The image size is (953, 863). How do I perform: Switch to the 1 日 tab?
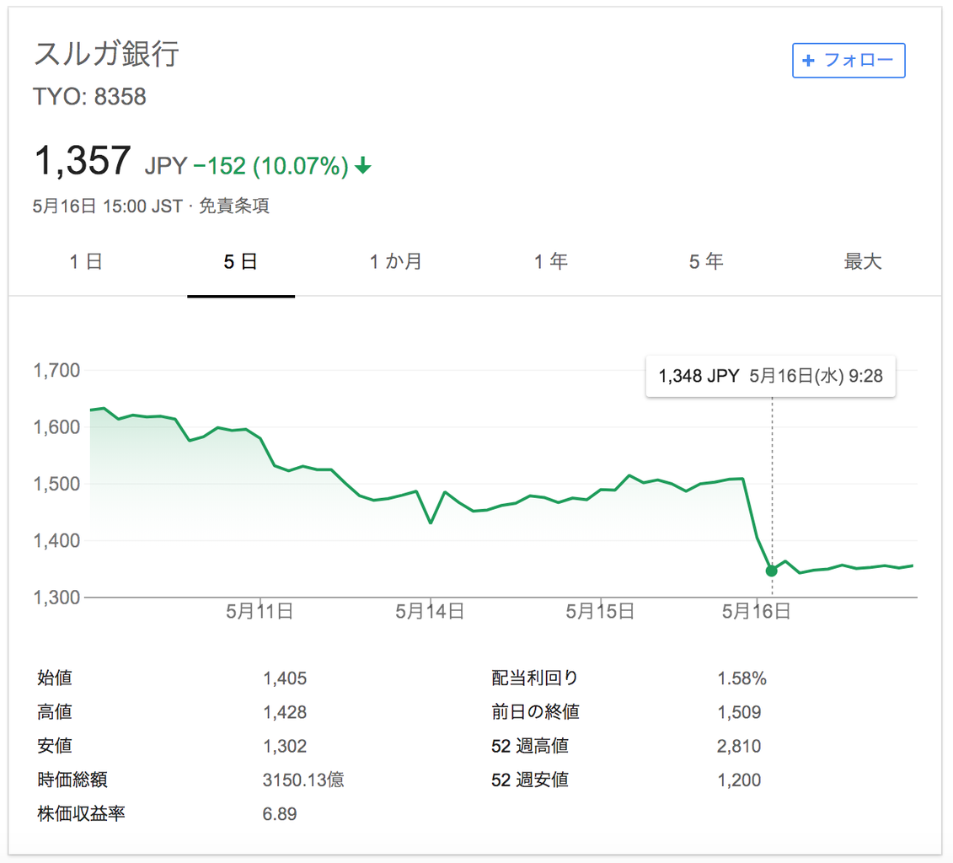pyautogui.click(x=86, y=261)
